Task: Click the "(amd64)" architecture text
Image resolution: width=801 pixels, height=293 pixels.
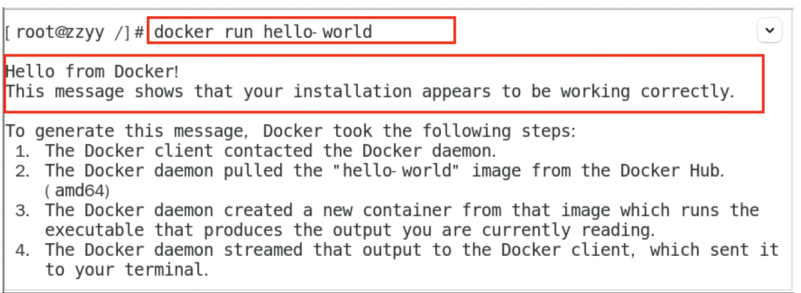Action: tap(76, 190)
